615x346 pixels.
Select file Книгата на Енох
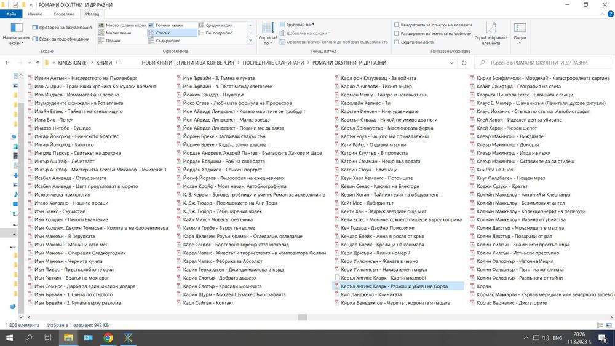[495, 170]
